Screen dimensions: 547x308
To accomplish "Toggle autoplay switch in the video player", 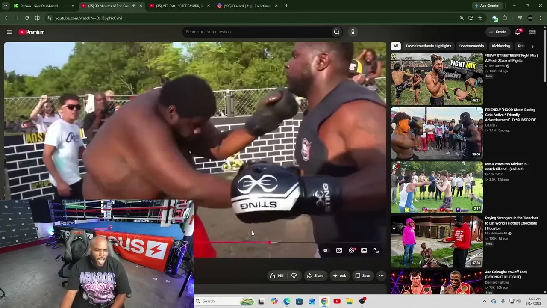I will (x=325, y=250).
